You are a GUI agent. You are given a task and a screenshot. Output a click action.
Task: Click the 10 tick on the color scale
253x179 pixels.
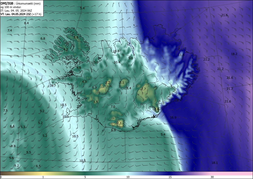(x=128, y=177)
